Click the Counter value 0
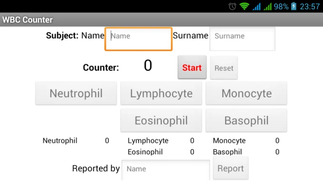The height and width of the screenshot is (181, 323). tap(148, 66)
